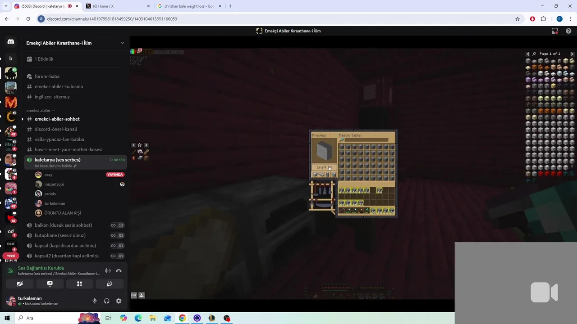Disconnect from the voice channel
Image resolution: width=577 pixels, height=324 pixels.
(x=119, y=270)
